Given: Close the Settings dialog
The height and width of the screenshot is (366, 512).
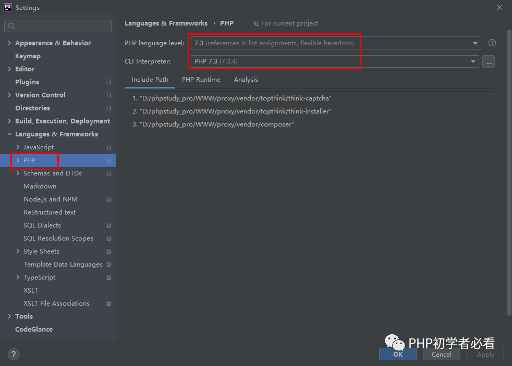Looking at the screenshot, I should (x=499, y=7).
